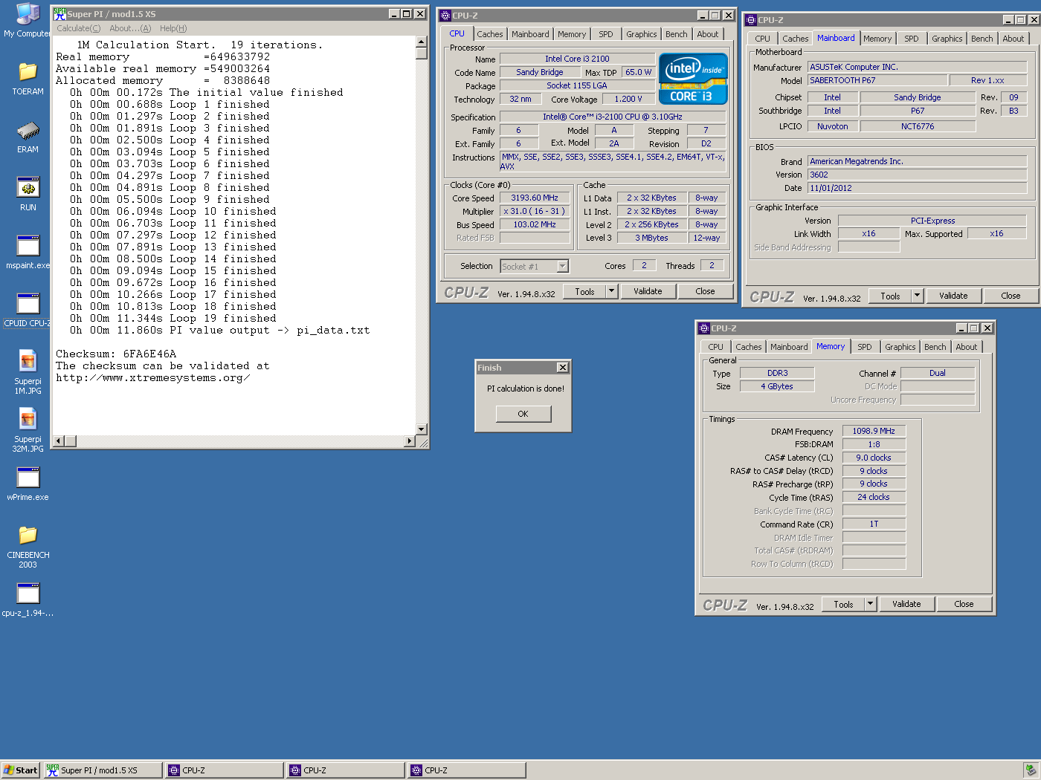Open CPU tab in Mainboard window
Image resolution: width=1041 pixels, height=780 pixels.
pos(762,39)
